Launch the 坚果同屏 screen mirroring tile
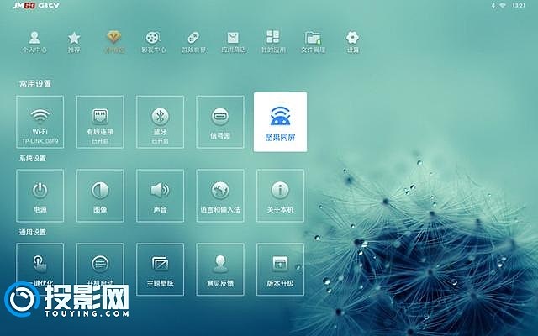The image size is (538, 336). (x=280, y=122)
